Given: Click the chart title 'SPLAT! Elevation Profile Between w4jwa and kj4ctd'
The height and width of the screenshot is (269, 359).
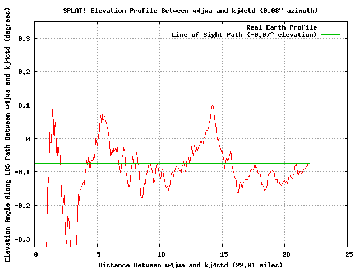Looking at the screenshot, I should (x=191, y=11).
